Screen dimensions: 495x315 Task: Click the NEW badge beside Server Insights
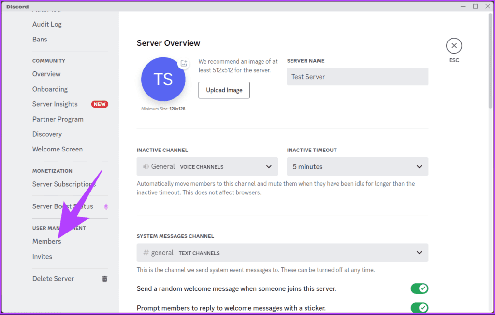[x=100, y=104]
